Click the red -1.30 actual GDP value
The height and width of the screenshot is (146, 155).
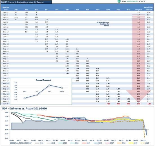[149, 104]
